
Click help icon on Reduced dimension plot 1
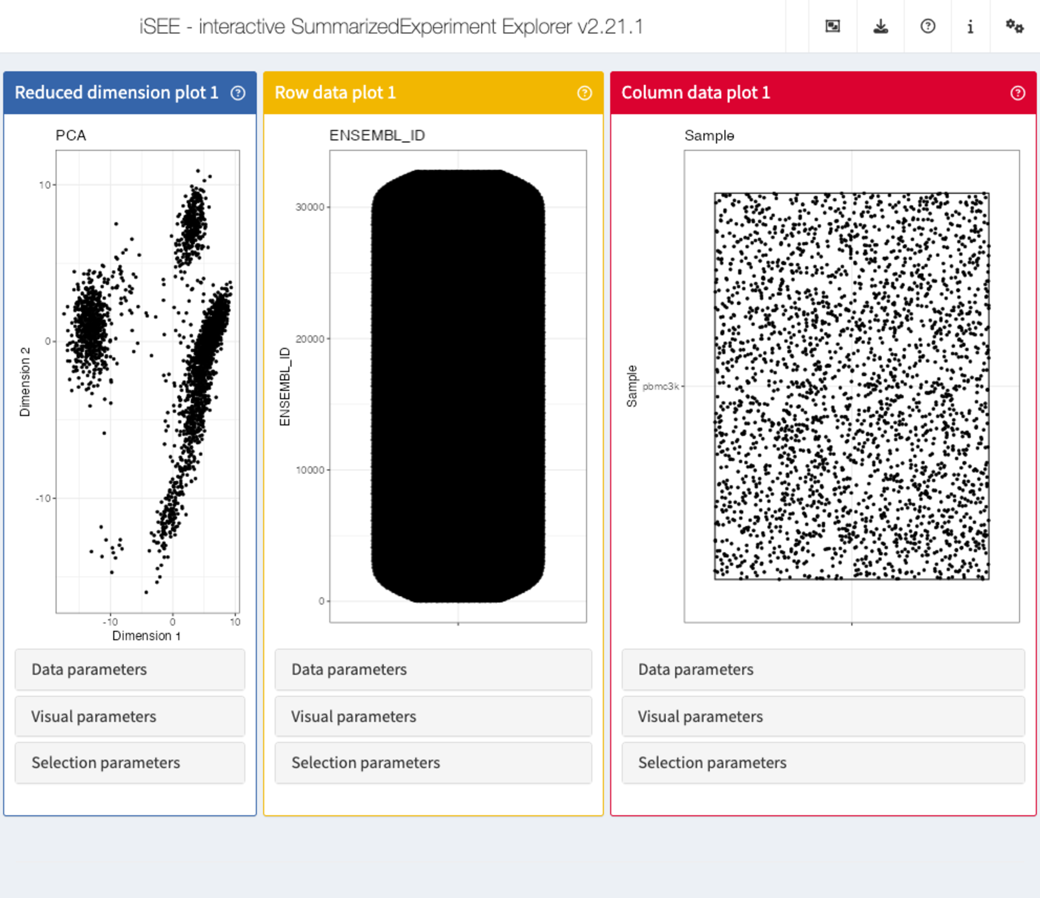[238, 93]
